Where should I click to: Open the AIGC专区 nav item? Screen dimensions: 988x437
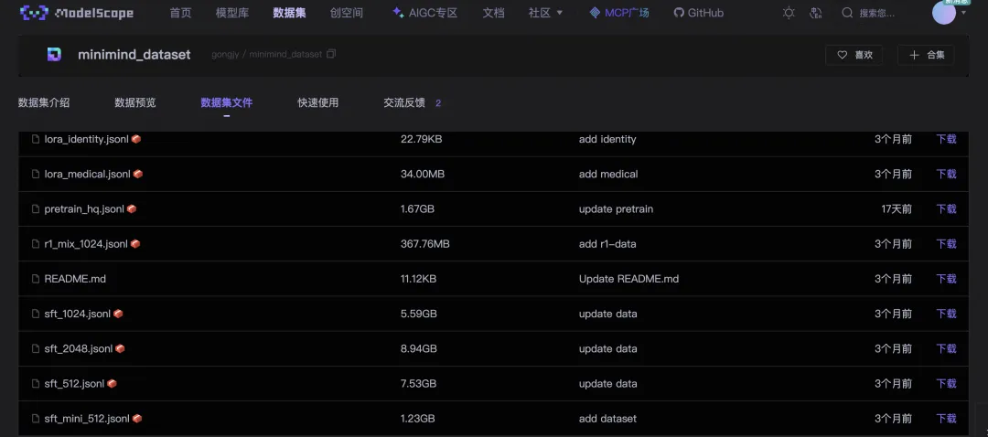424,13
